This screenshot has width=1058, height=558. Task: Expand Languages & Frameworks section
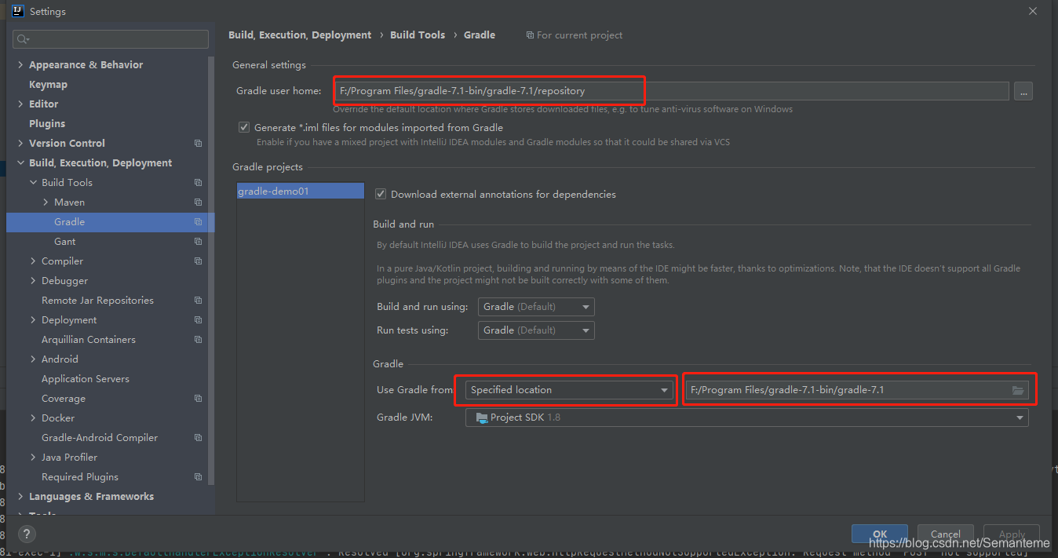[x=20, y=497]
